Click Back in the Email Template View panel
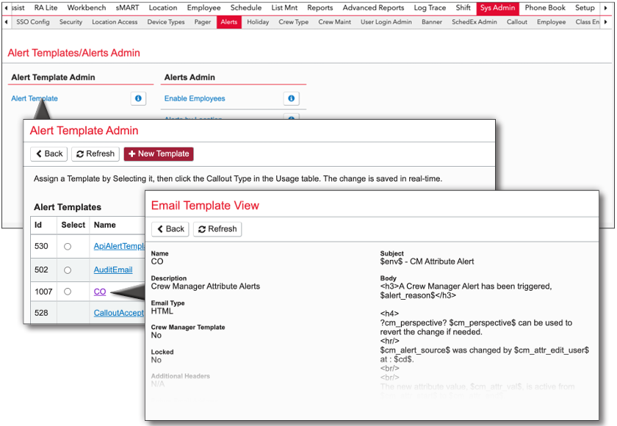The width and height of the screenshot is (617, 426). [x=170, y=229]
